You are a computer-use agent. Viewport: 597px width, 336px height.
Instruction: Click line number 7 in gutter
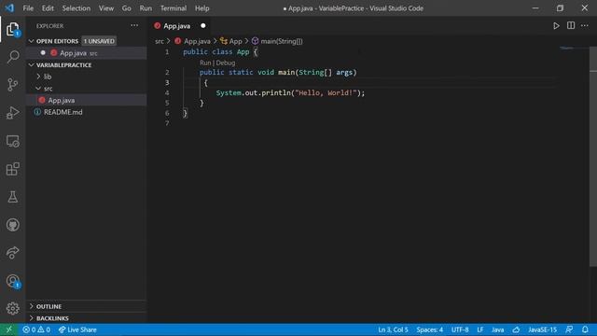pos(167,123)
